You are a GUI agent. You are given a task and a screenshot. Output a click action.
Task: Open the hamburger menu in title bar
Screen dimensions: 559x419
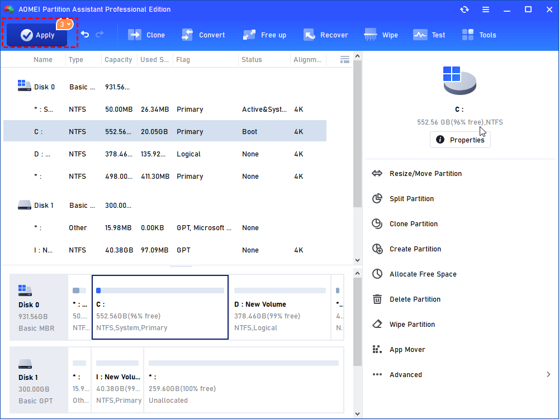(x=486, y=9)
